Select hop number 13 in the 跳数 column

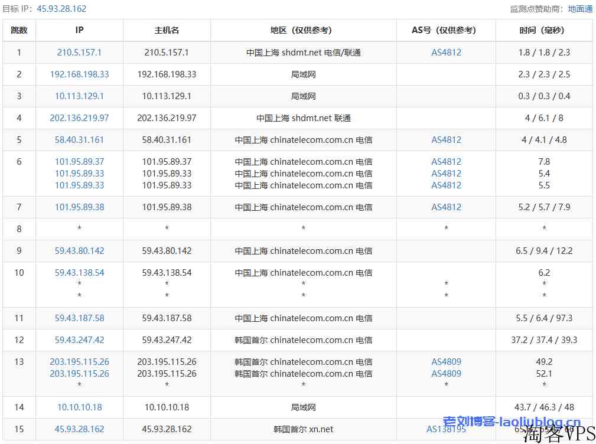[x=19, y=362]
